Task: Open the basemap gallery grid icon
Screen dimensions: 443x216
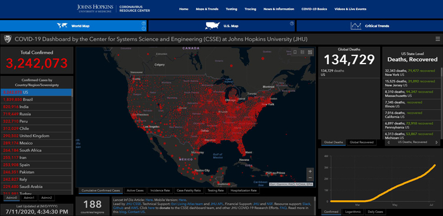Action: point(310,52)
